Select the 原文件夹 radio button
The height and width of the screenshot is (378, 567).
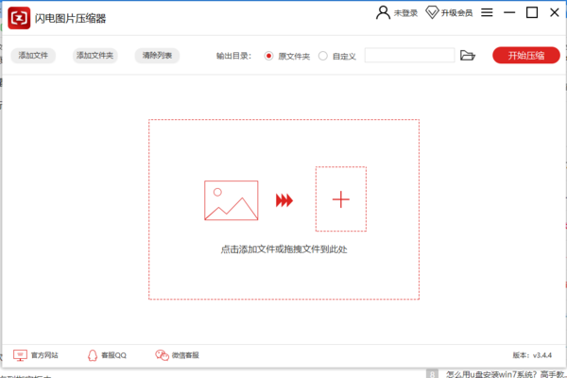pos(269,56)
